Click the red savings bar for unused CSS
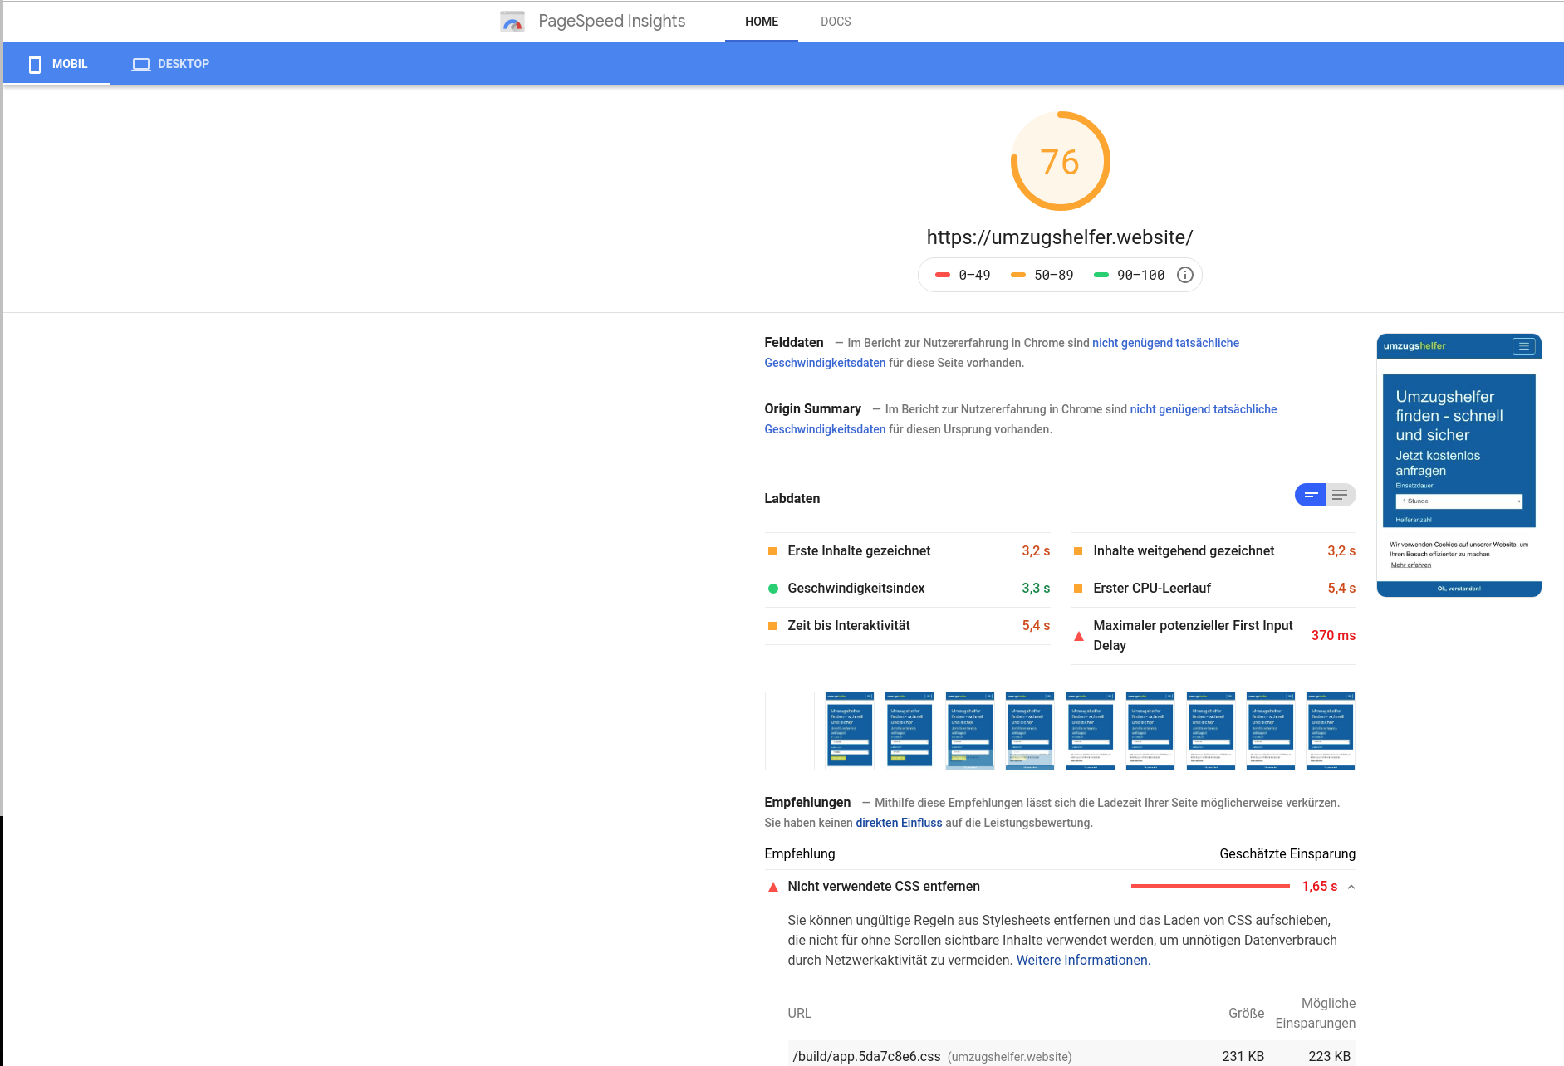Viewport: 1564px width, 1066px height. tap(1210, 887)
